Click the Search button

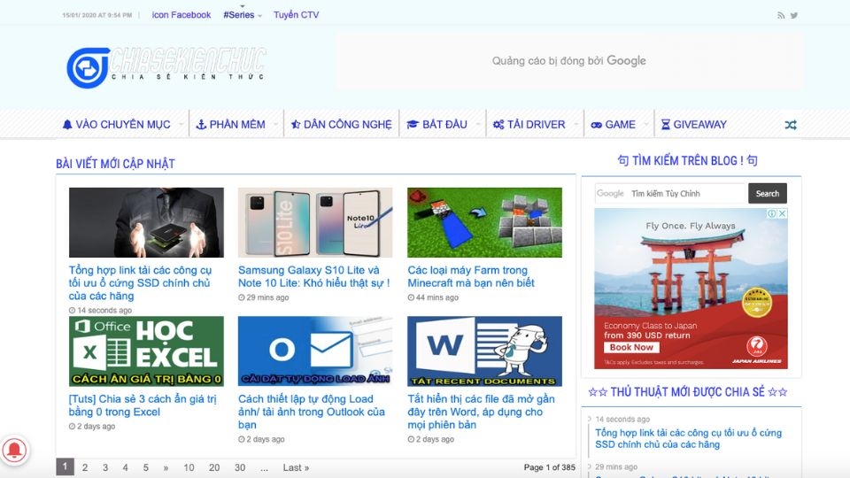[767, 194]
